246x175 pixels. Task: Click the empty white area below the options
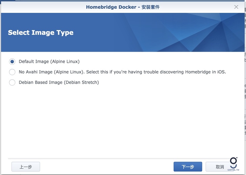pos(122,122)
